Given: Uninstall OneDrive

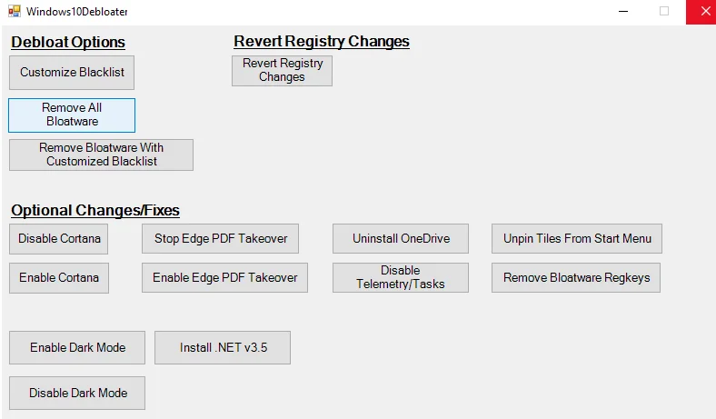Looking at the screenshot, I should [x=401, y=238].
